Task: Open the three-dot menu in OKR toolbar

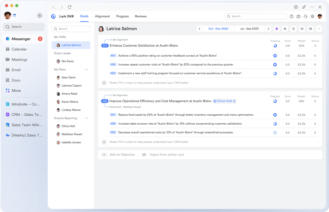Action: [x=319, y=29]
